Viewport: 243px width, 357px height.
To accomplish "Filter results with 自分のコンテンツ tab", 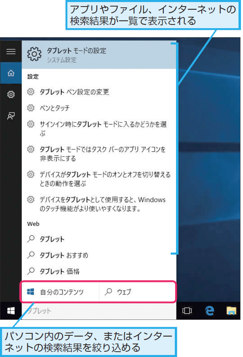I will pos(60,292).
